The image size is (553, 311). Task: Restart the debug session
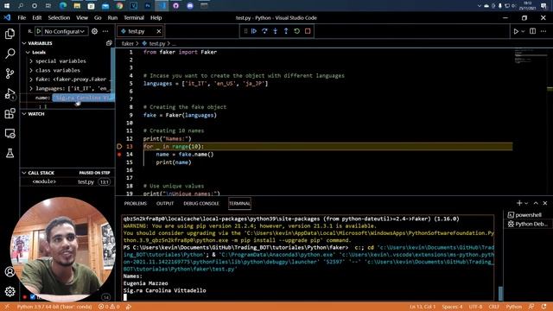coord(297,31)
